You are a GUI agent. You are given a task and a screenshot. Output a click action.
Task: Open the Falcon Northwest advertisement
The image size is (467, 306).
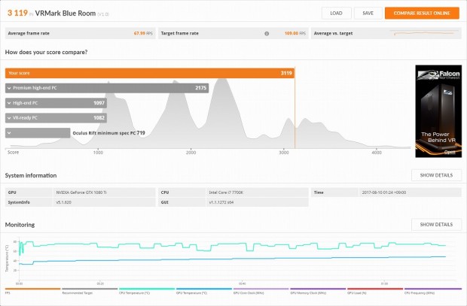coord(438,111)
